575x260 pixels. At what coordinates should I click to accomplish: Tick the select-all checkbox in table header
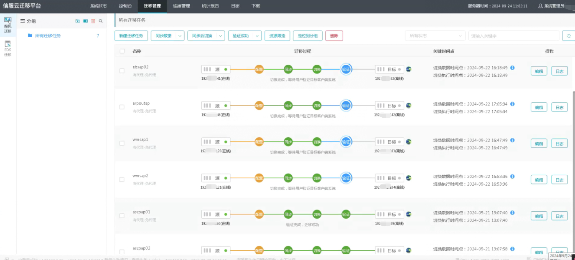point(122,51)
